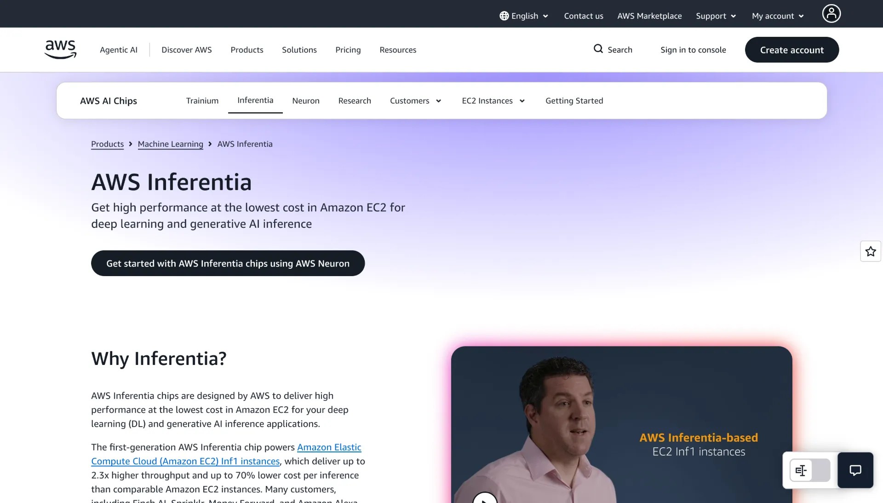
Task: Switch to the Trainium tab
Action: pos(202,100)
